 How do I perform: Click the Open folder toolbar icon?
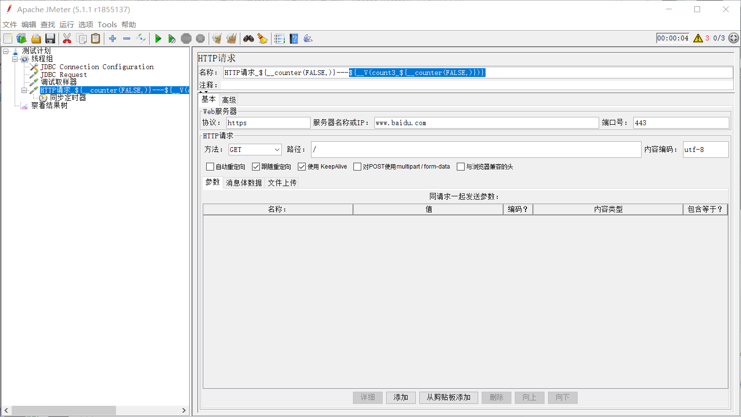(36, 38)
